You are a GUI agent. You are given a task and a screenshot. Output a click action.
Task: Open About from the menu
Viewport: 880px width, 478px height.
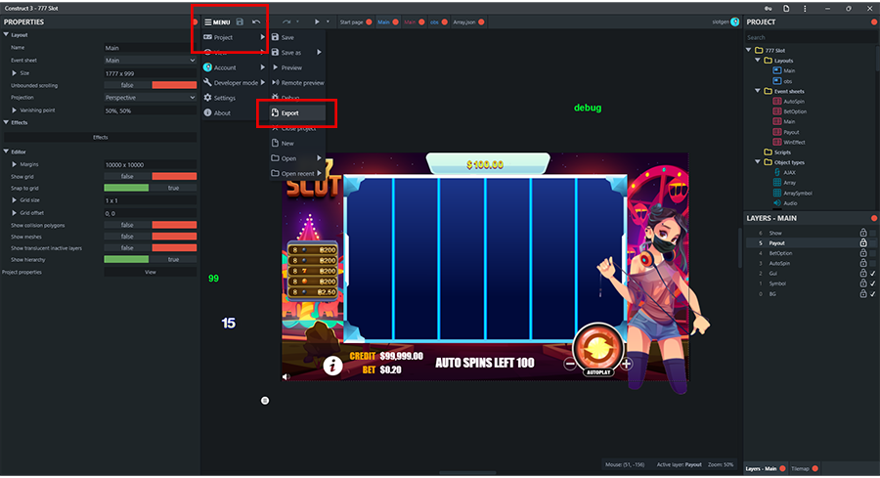pyautogui.click(x=234, y=112)
